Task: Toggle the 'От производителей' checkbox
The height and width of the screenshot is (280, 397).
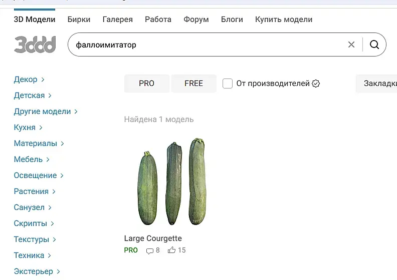Action: [x=228, y=83]
